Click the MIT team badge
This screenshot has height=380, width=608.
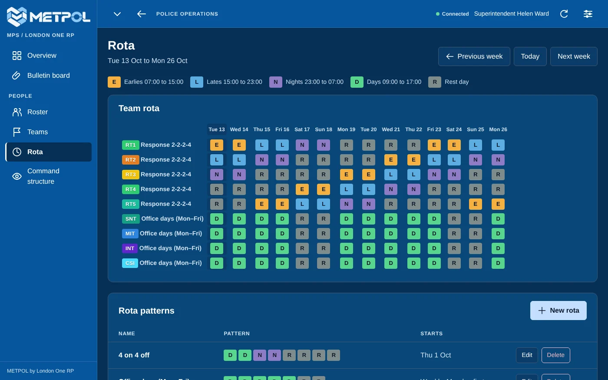130,234
